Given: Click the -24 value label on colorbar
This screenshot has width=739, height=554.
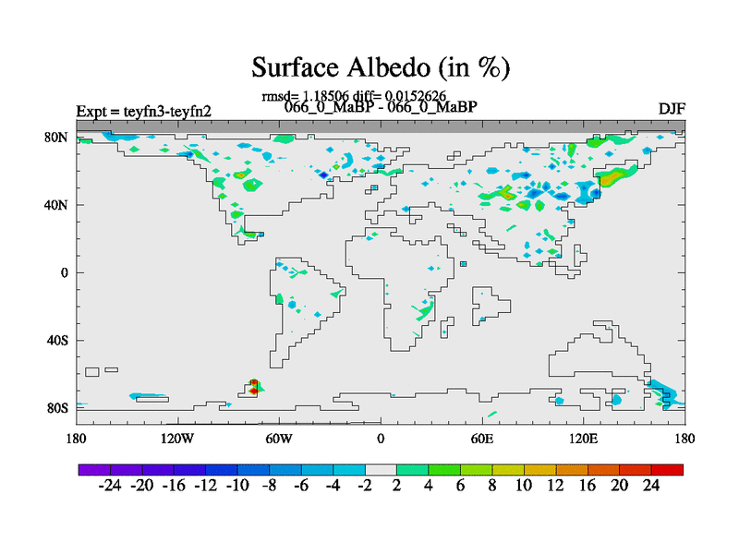Looking at the screenshot, I should [x=111, y=486].
